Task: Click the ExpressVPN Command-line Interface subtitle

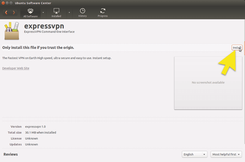Action: (x=49, y=32)
